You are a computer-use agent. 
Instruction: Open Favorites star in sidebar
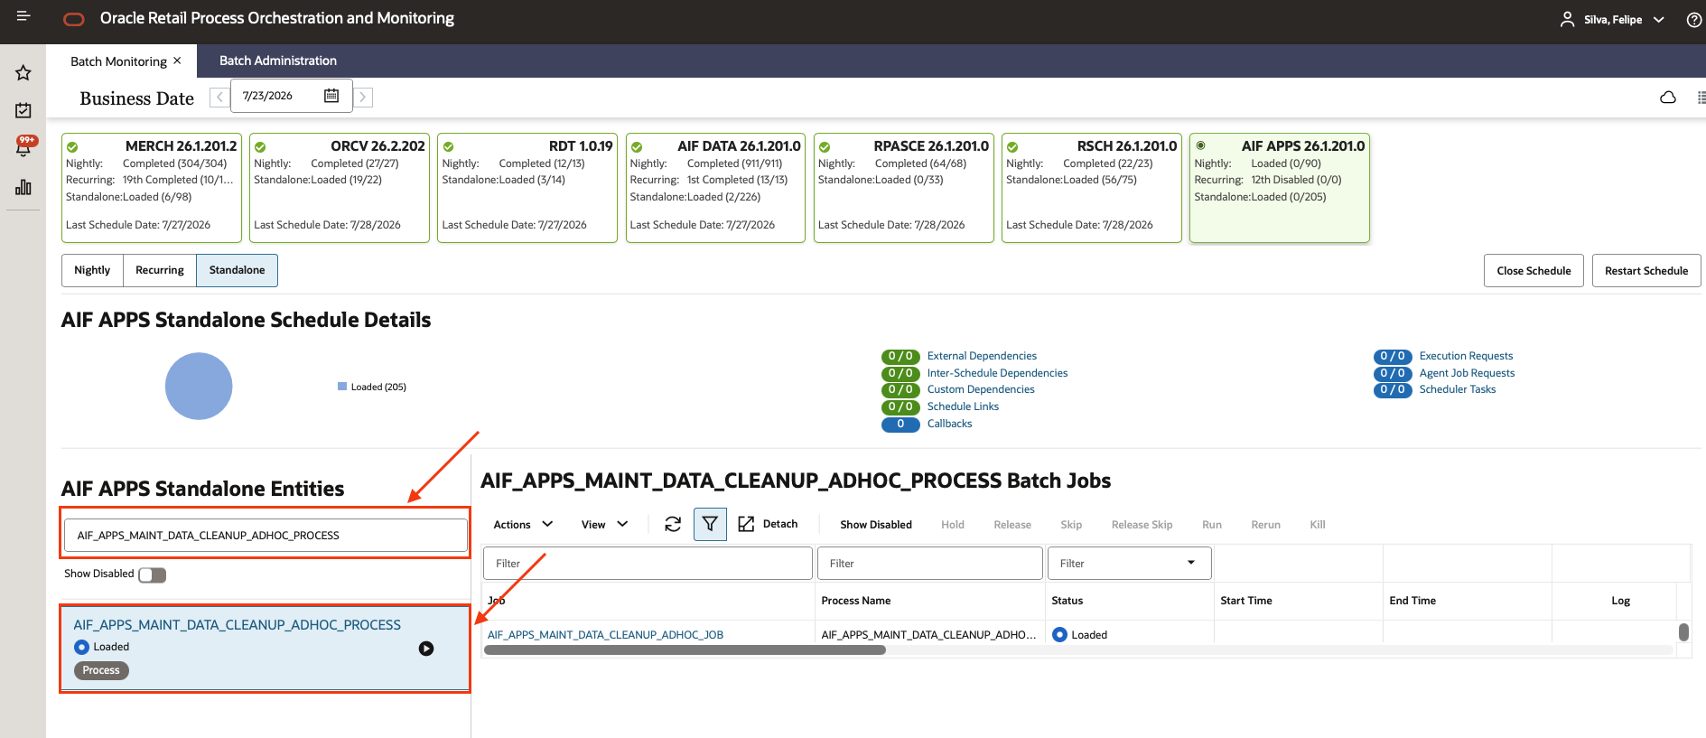[23, 72]
